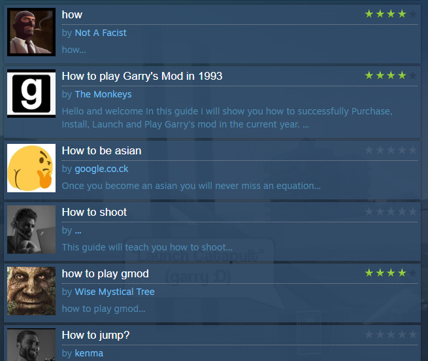This screenshot has width=428, height=361.
Task: Click the Wise Mystical Tree face thumbnail
Action: (x=31, y=291)
